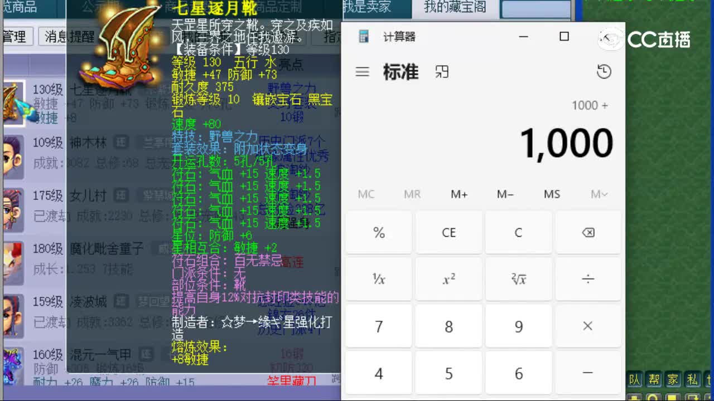
Task: Click the armor thumbnail for 混元一气甲 row
Action: pos(14,366)
